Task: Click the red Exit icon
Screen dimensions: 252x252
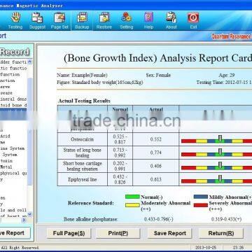Action: click(193, 17)
